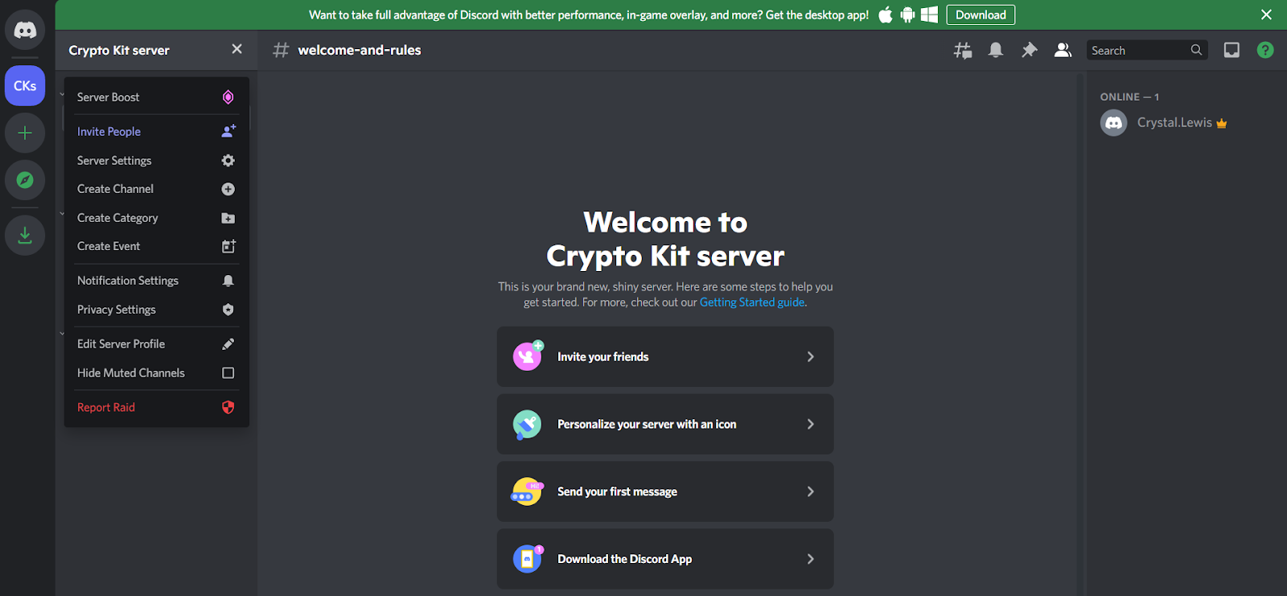
Task: Click the search magnifier icon
Action: [x=1196, y=50]
